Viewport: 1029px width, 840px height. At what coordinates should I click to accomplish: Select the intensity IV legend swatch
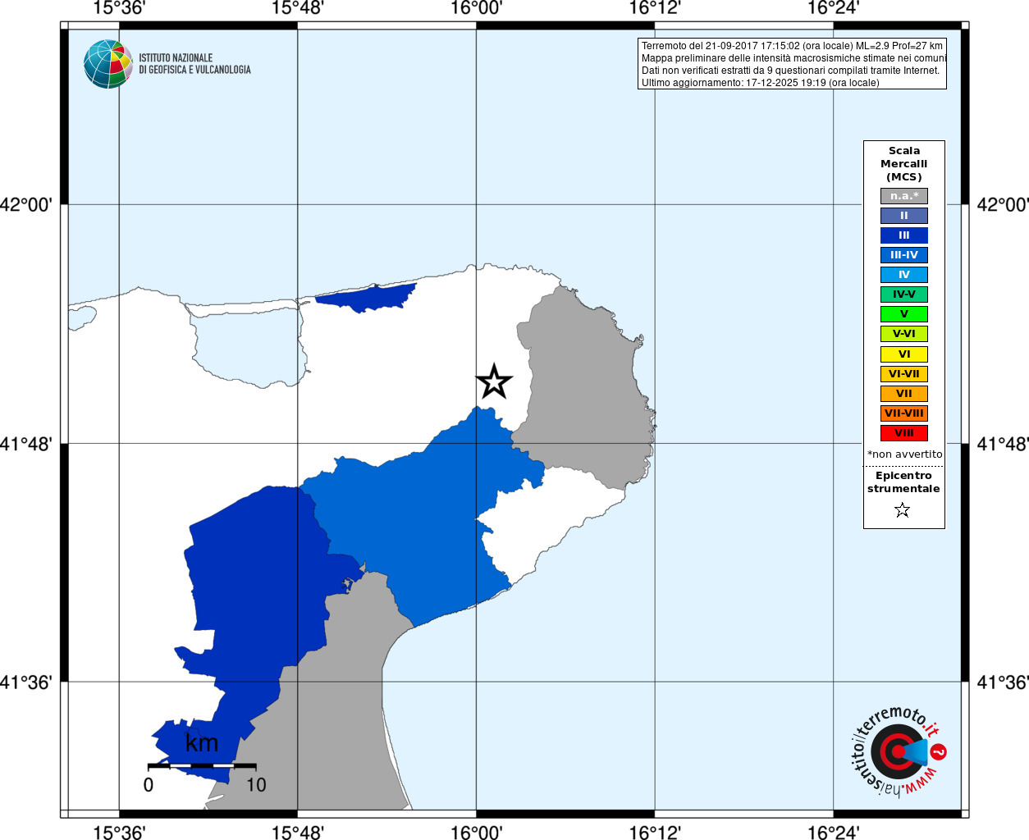click(904, 275)
